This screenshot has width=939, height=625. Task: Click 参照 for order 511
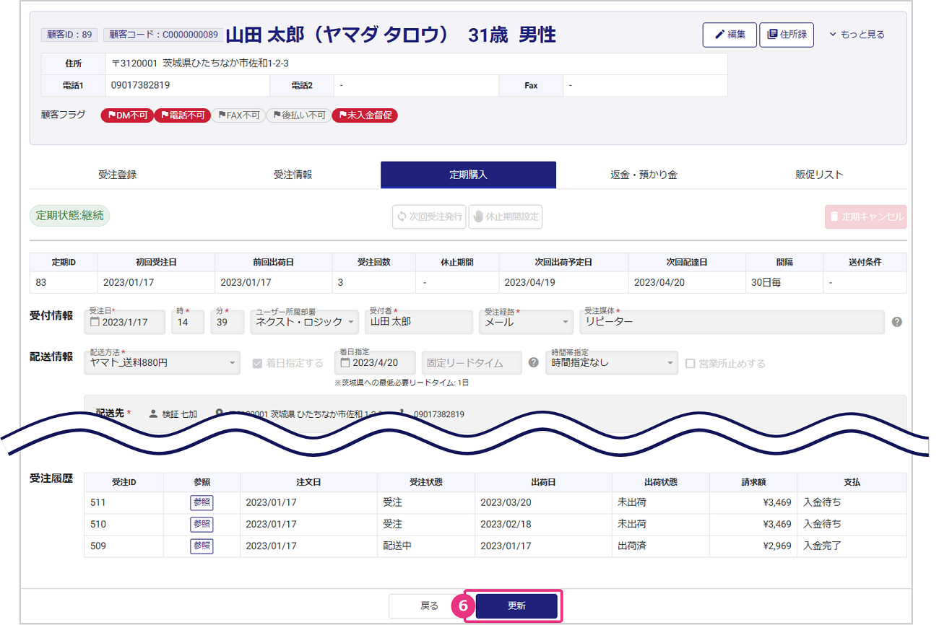pos(202,502)
